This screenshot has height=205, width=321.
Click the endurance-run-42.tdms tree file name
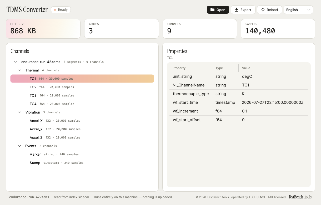(41, 62)
